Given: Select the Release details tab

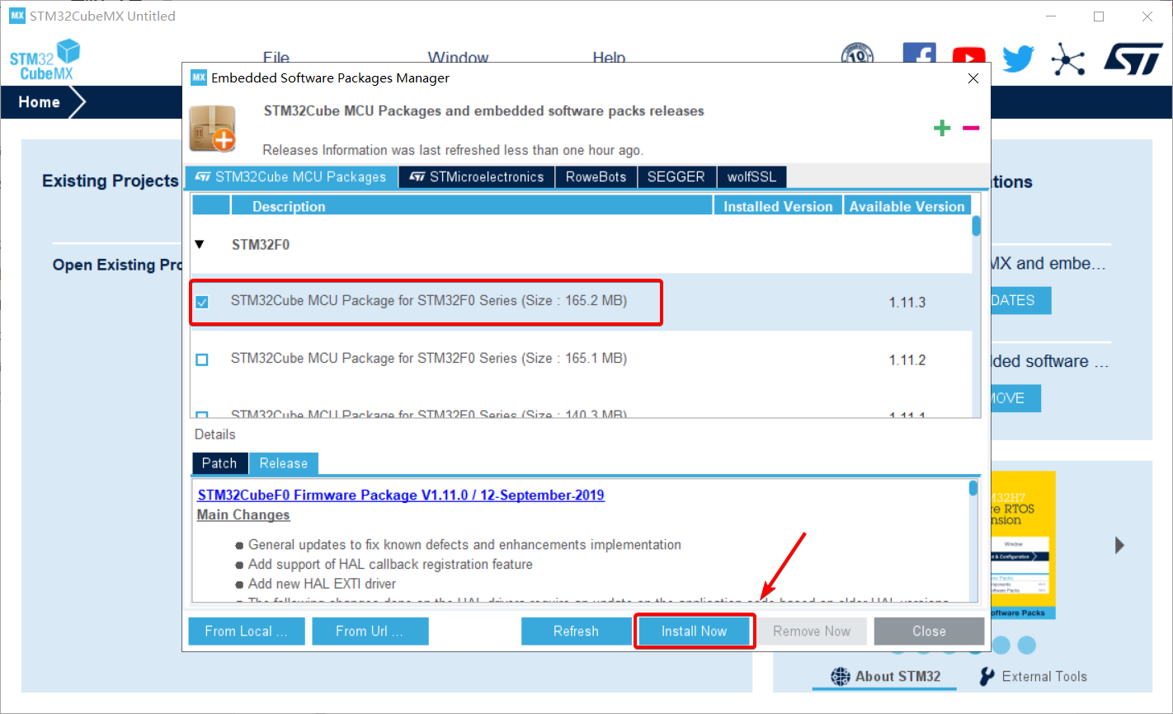Looking at the screenshot, I should [283, 463].
